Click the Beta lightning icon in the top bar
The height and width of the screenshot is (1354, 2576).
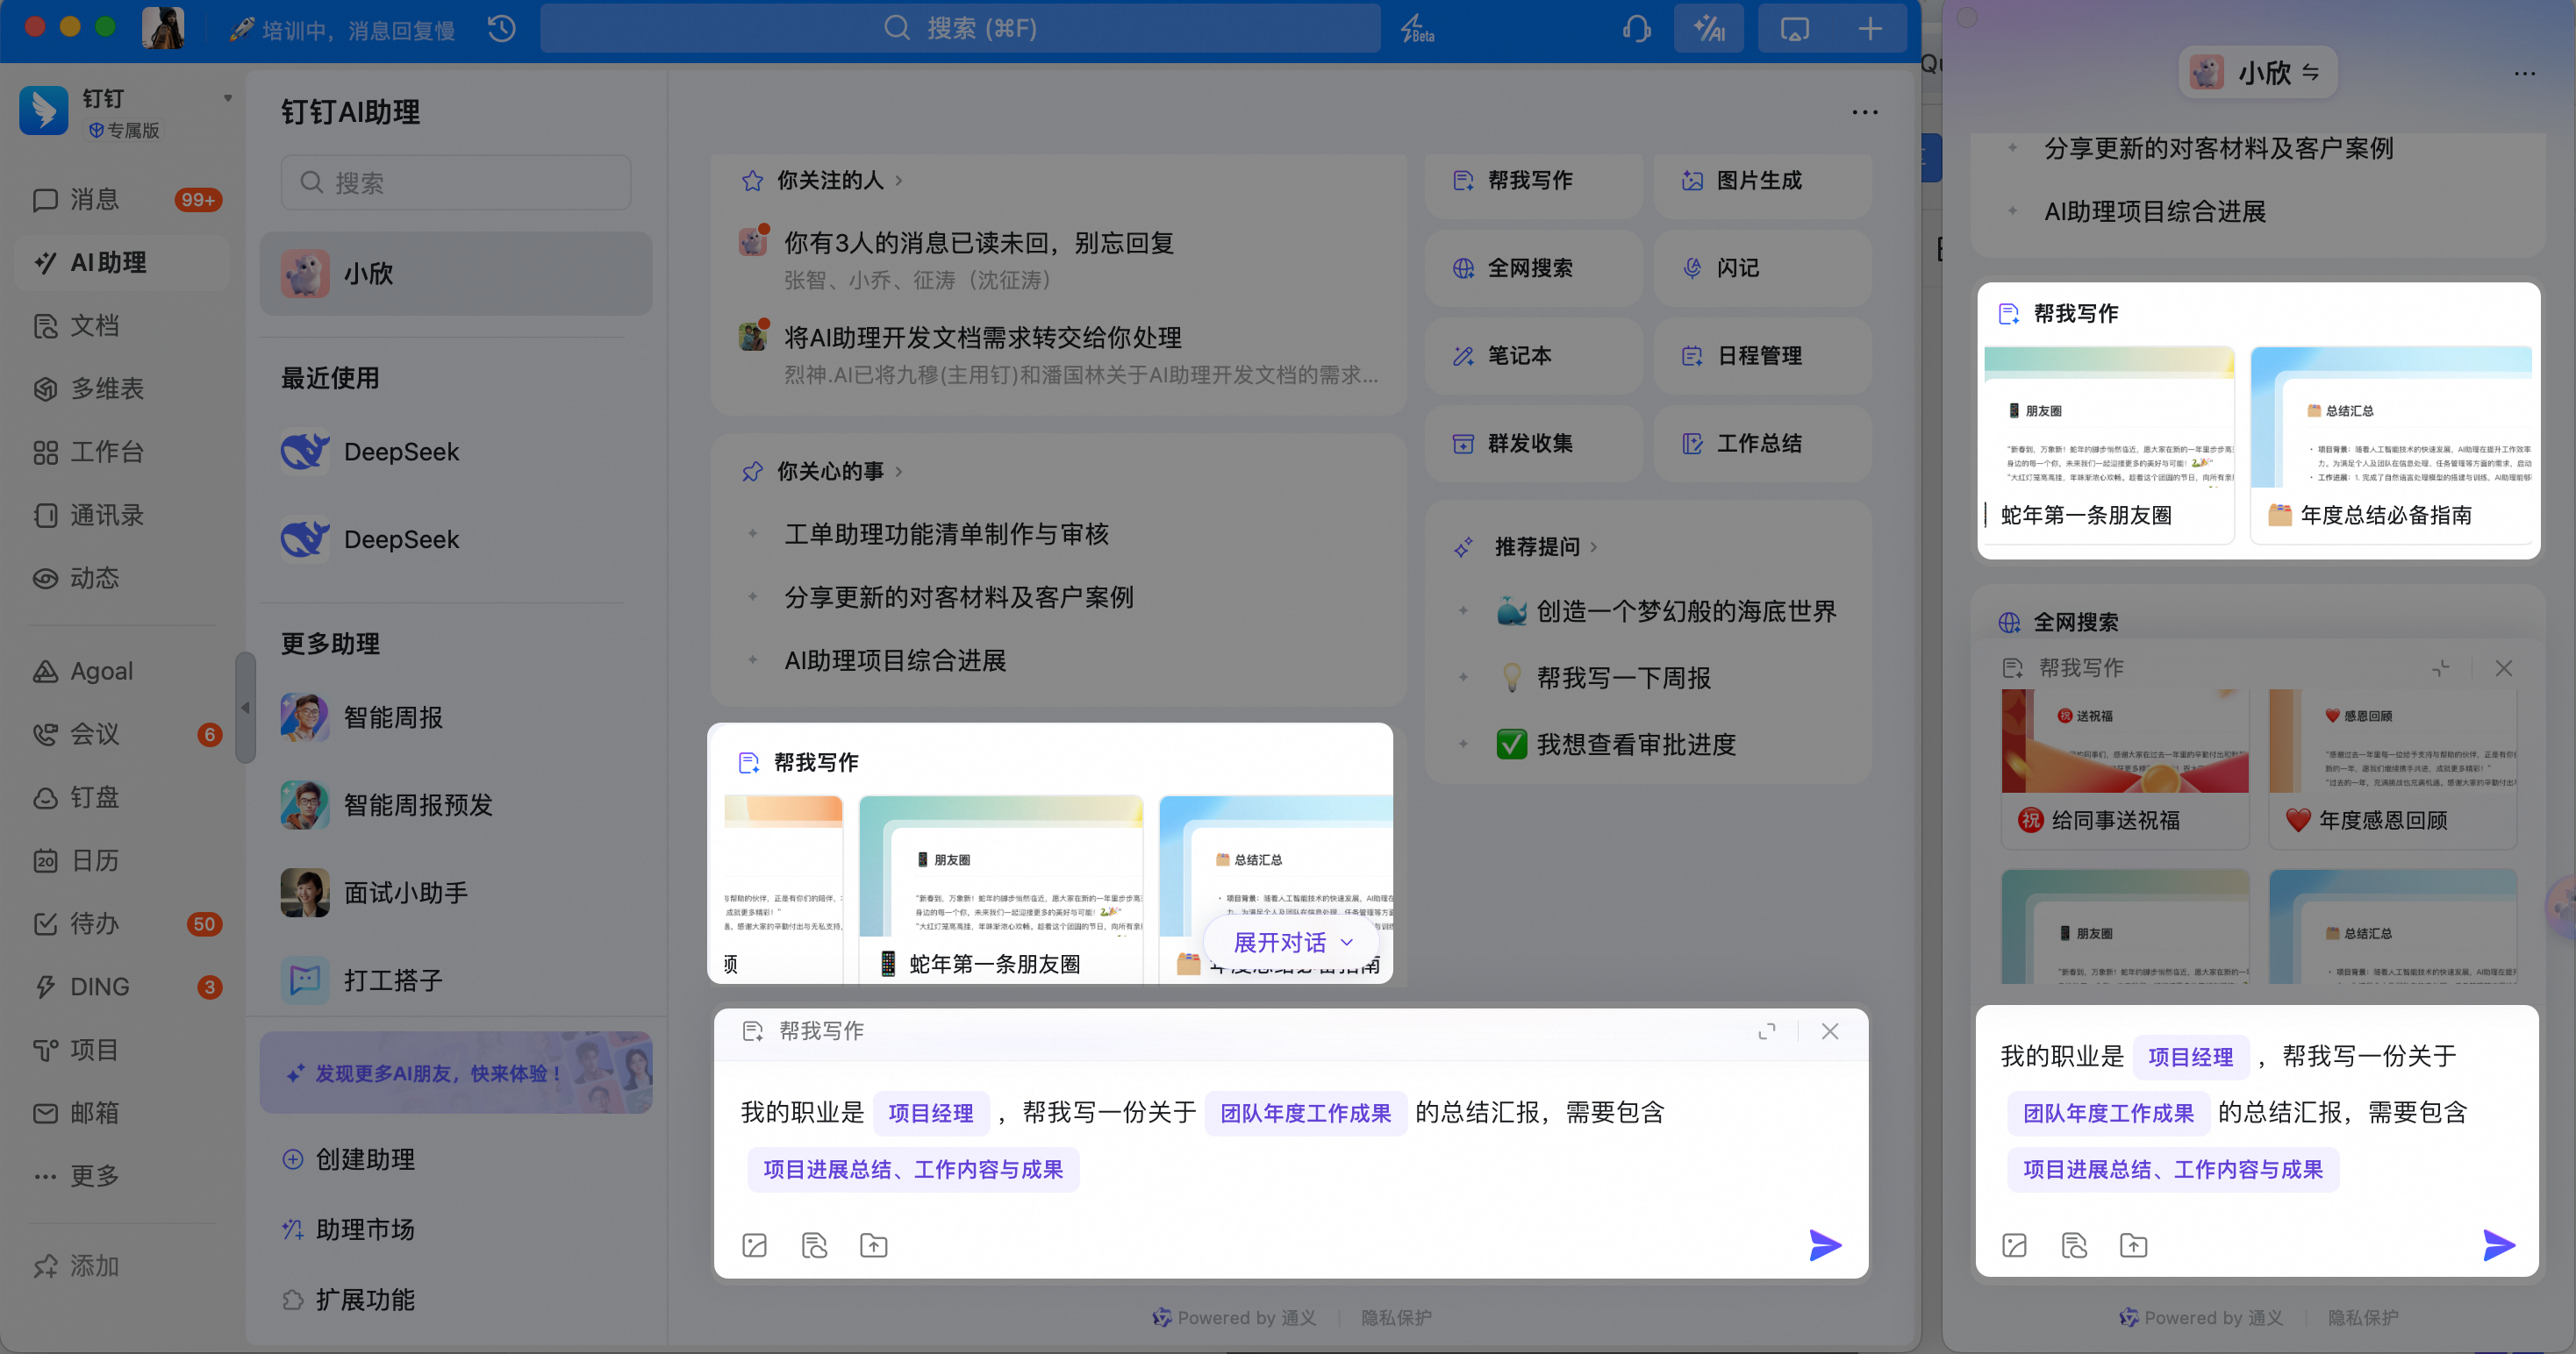click(x=1417, y=29)
